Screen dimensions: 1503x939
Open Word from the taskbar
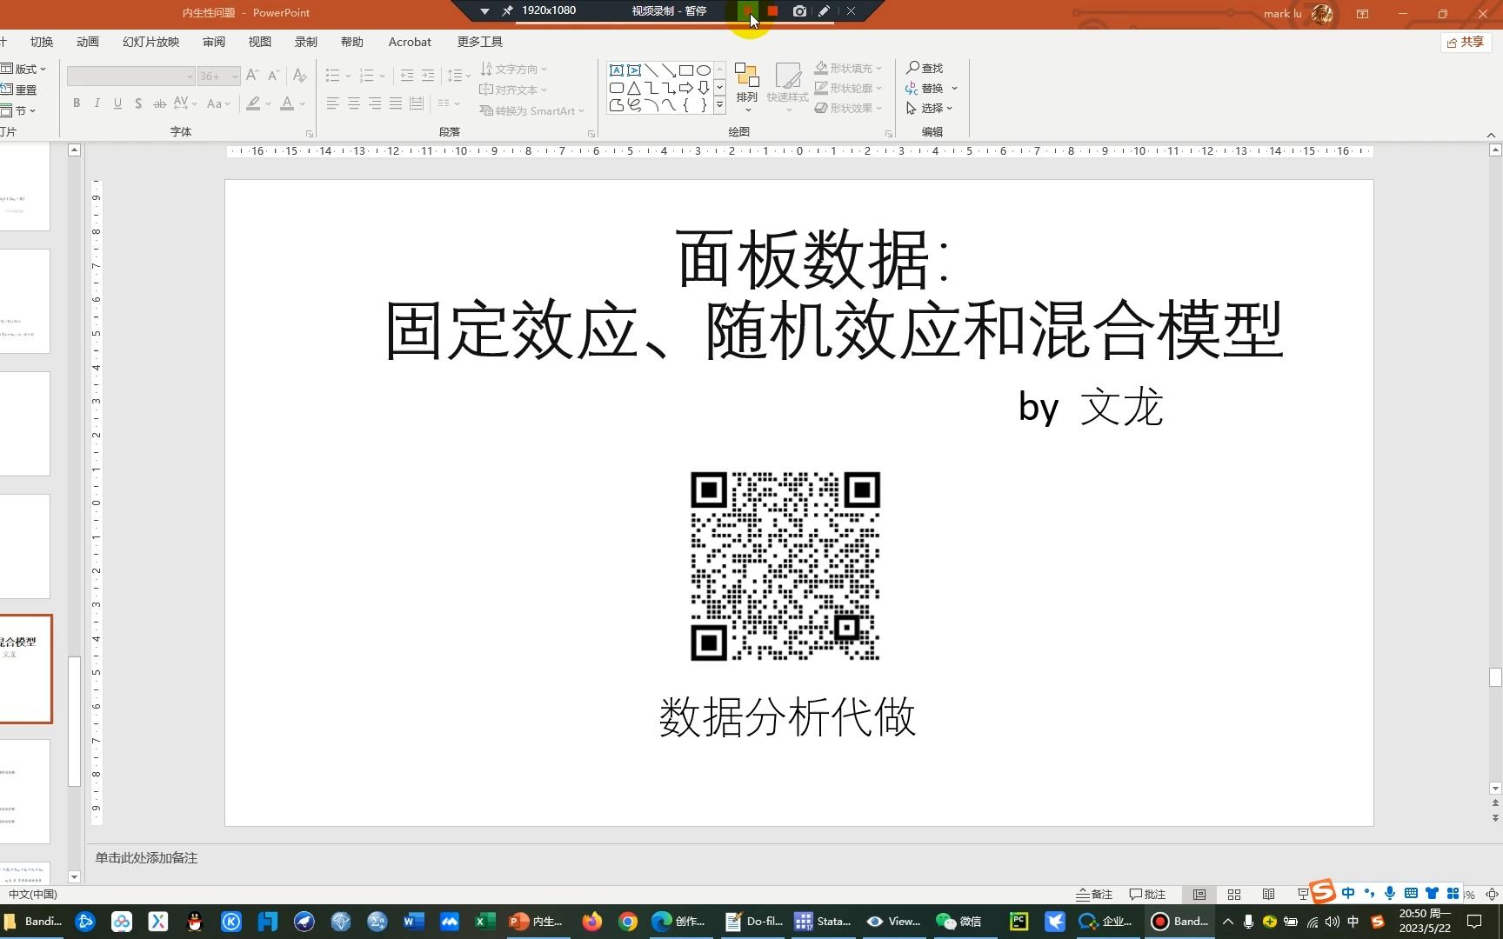pos(413,922)
